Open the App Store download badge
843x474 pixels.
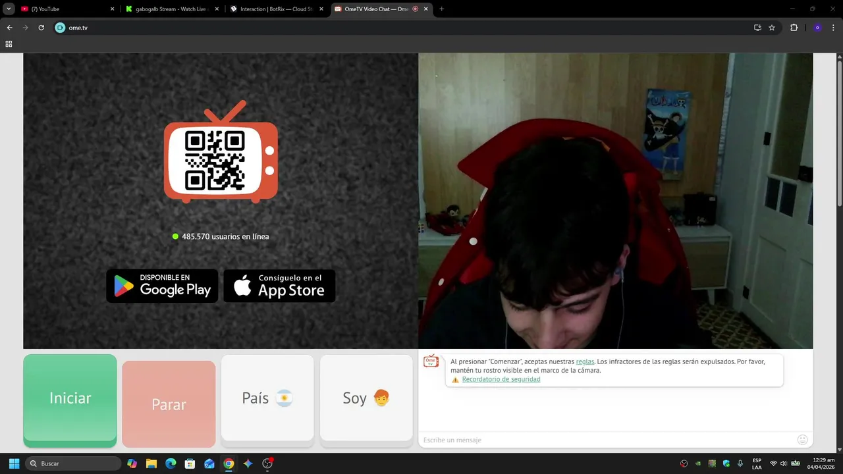point(279,286)
